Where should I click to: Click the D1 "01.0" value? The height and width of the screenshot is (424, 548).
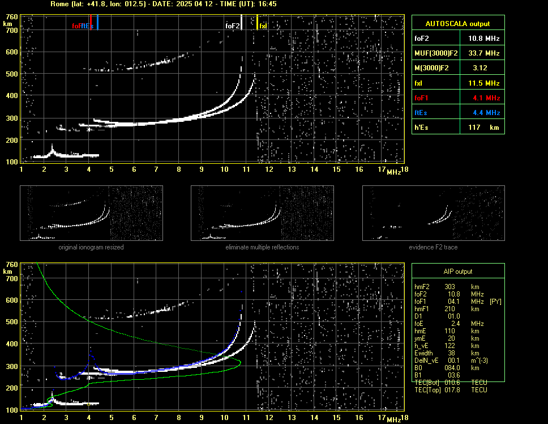pyautogui.click(x=453, y=316)
